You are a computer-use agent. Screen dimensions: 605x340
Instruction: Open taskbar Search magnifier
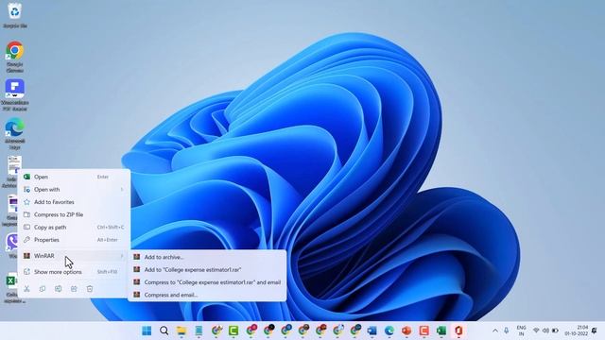tap(164, 331)
